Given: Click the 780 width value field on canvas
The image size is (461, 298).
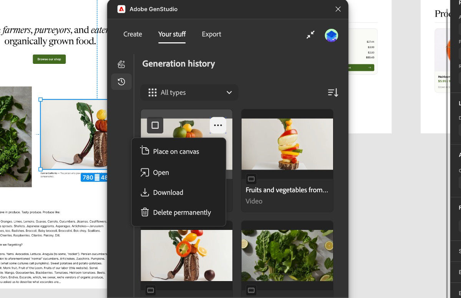Looking at the screenshot, I should pos(89,177).
